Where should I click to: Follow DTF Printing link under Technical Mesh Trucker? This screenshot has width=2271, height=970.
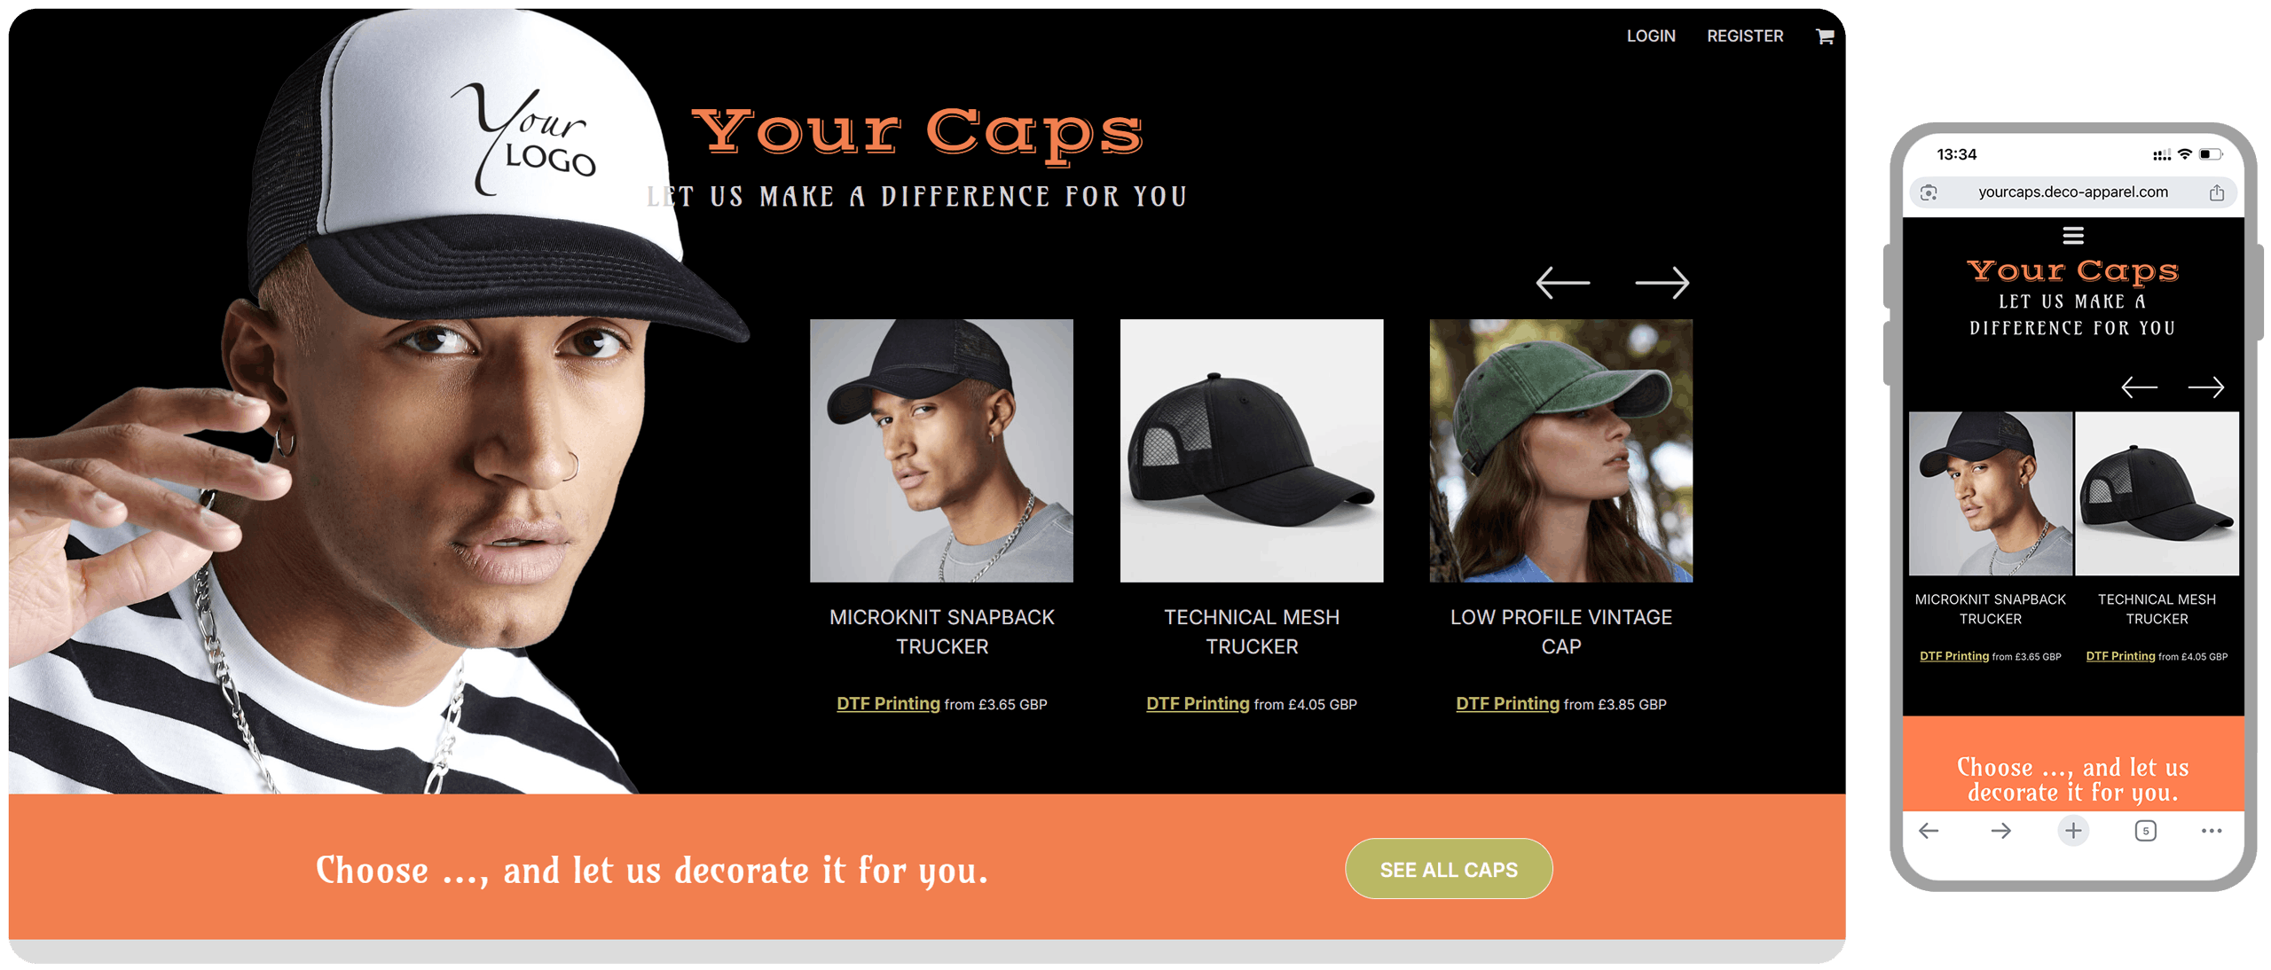click(1197, 704)
